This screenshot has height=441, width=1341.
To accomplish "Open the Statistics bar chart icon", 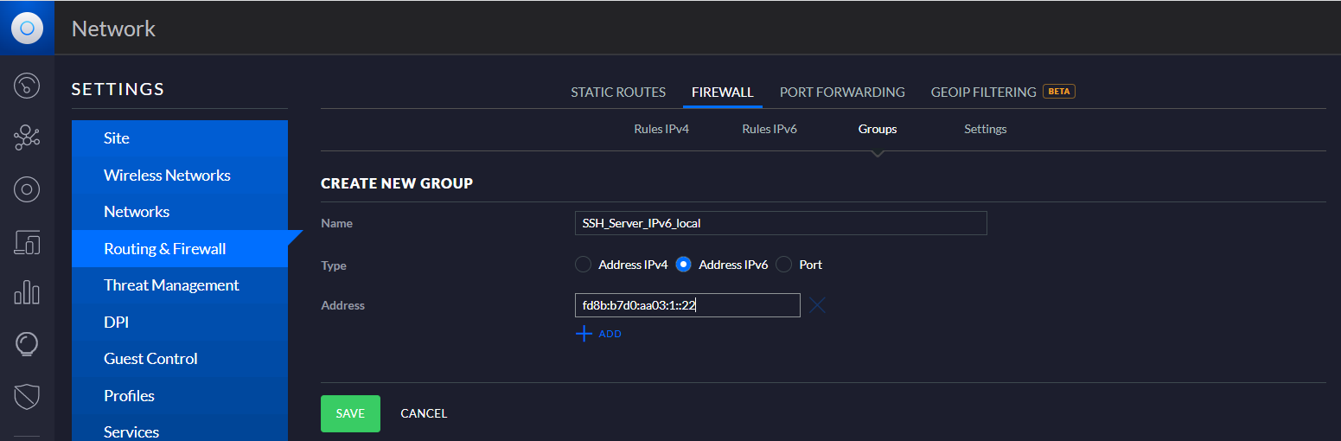I will click(x=27, y=292).
